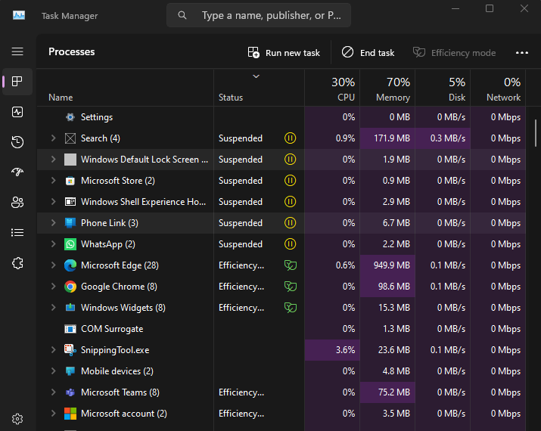This screenshot has width=541, height=431.
Task: Expand the SnippingTool.exe process group
Action: [x=53, y=350]
